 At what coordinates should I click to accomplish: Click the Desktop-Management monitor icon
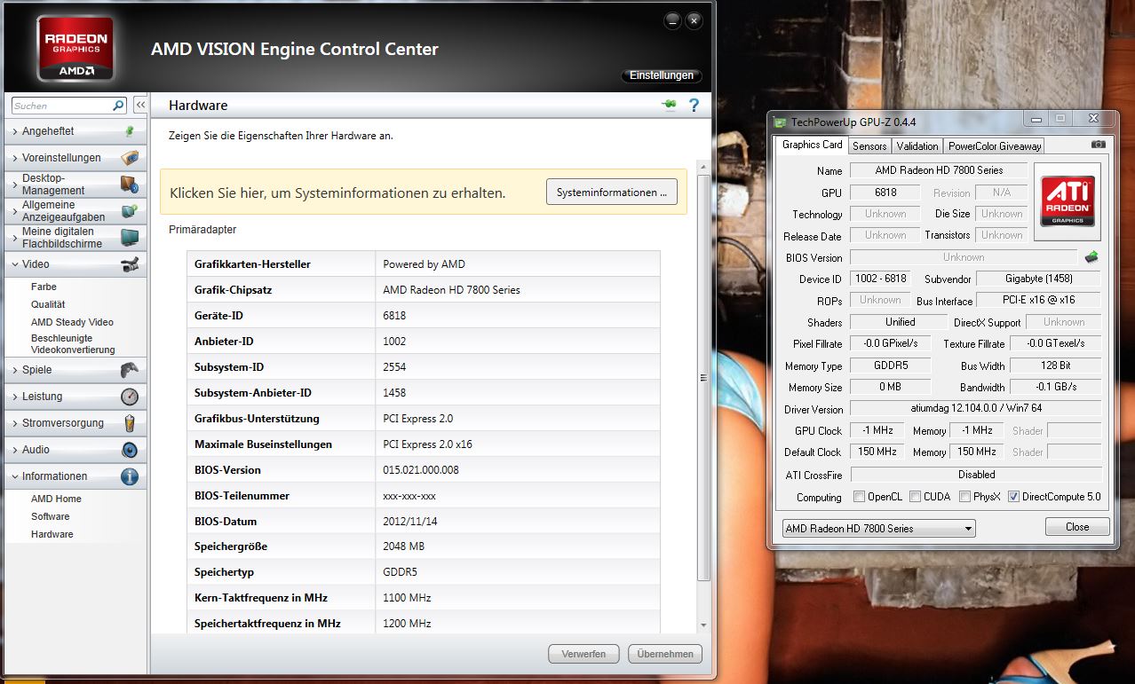click(130, 185)
